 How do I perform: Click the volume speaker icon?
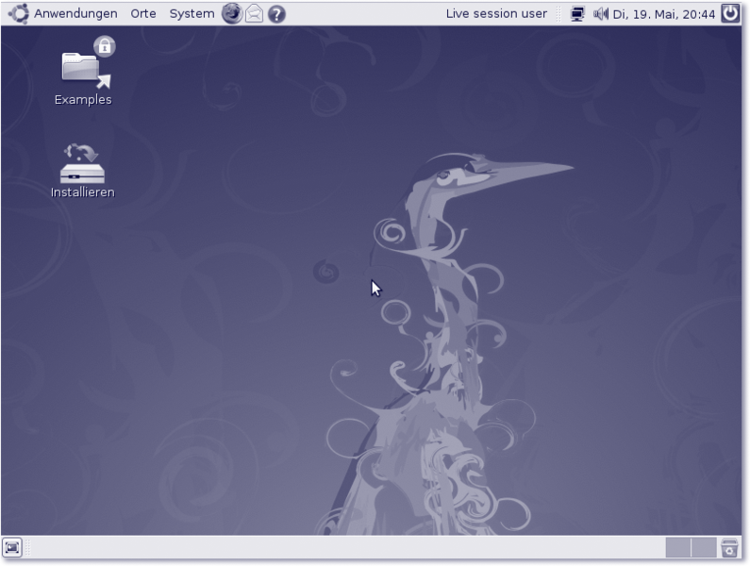(601, 13)
